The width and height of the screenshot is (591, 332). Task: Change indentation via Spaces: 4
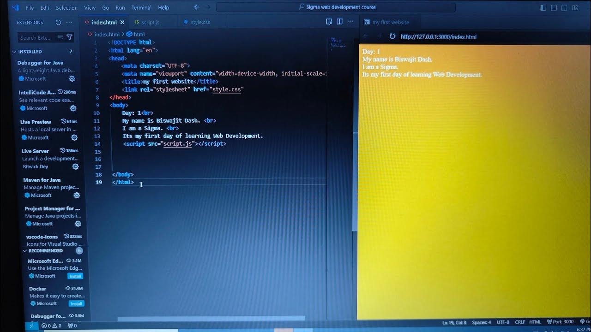pyautogui.click(x=482, y=322)
